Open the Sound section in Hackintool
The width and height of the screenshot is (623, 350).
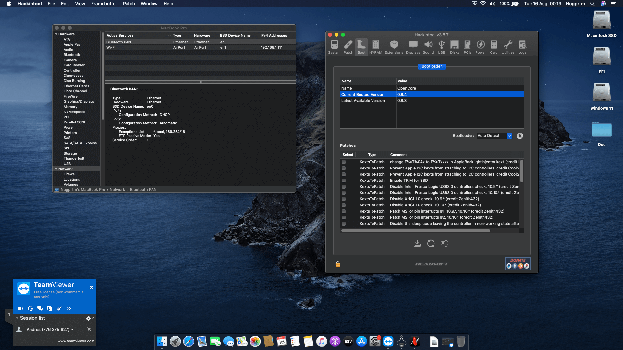pos(428,47)
